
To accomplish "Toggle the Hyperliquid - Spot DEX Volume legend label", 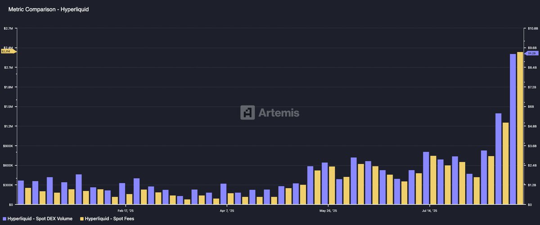I will click(40, 219).
